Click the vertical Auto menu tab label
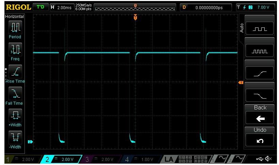279x165 pixels. [242, 28]
